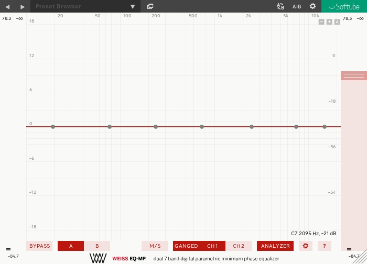Toggle the A/B compare icon
This screenshot has width=367, height=264.
[x=280, y=6]
